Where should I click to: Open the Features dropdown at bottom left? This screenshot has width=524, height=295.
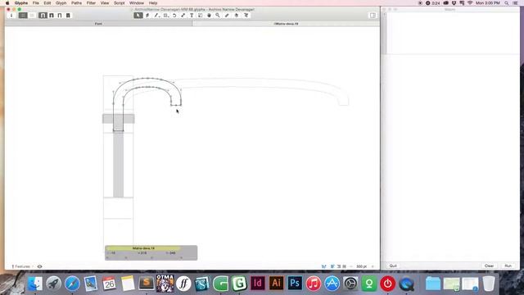click(21, 266)
